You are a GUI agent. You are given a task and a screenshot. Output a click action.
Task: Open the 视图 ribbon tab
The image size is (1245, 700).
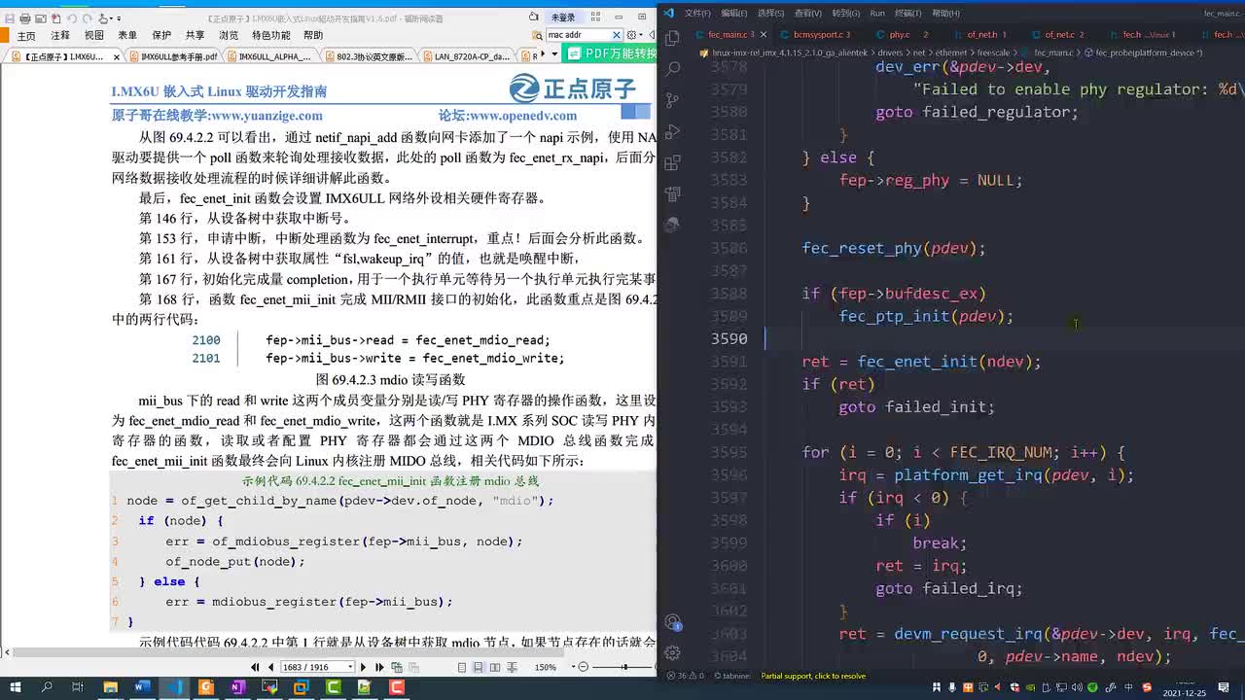coord(93,35)
